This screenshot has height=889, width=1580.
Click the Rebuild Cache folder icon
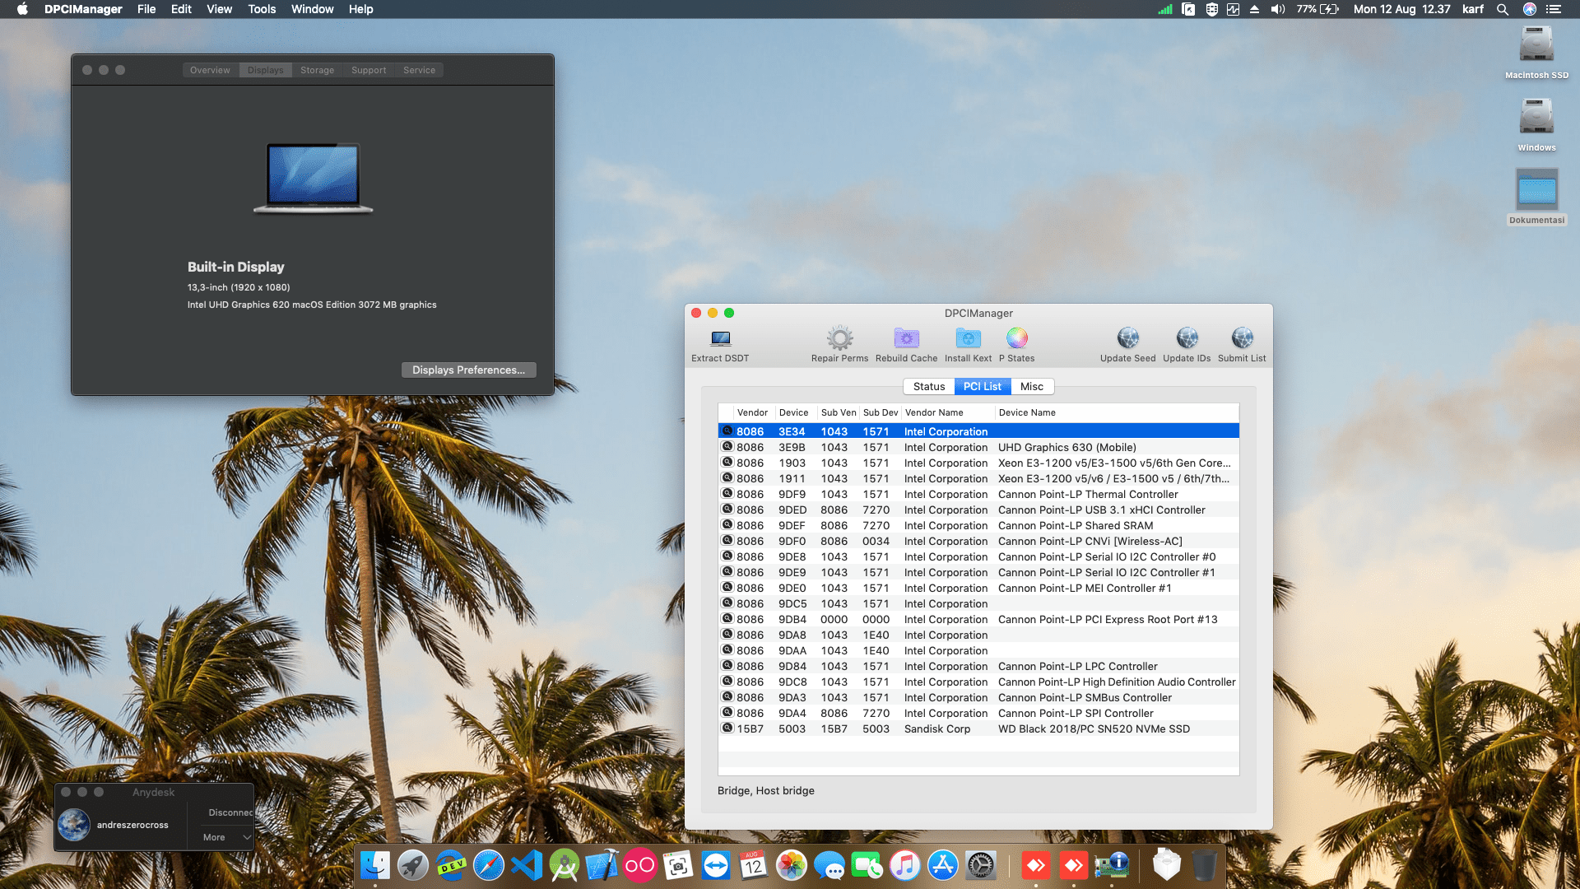coord(906,338)
